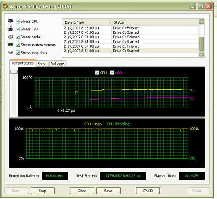Select the 8:51:00 Drive C: Started row
Image resolution: width=217 pixels, height=199 pixels.
click(131, 42)
